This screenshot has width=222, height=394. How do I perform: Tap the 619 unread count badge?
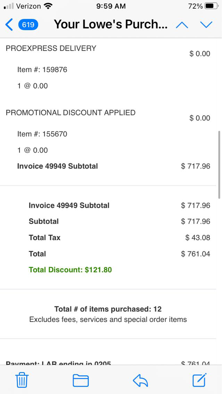pos(28,25)
